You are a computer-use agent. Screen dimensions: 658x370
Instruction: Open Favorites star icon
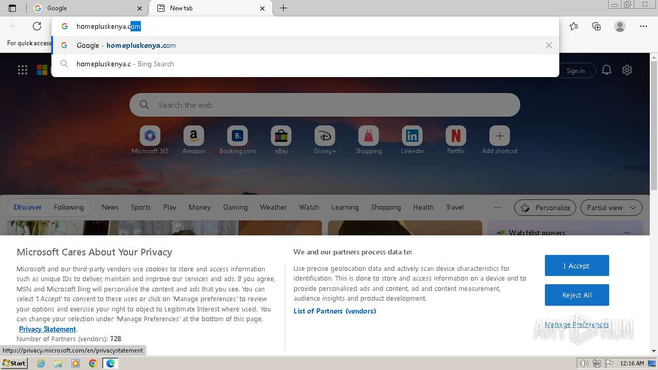[x=574, y=26]
